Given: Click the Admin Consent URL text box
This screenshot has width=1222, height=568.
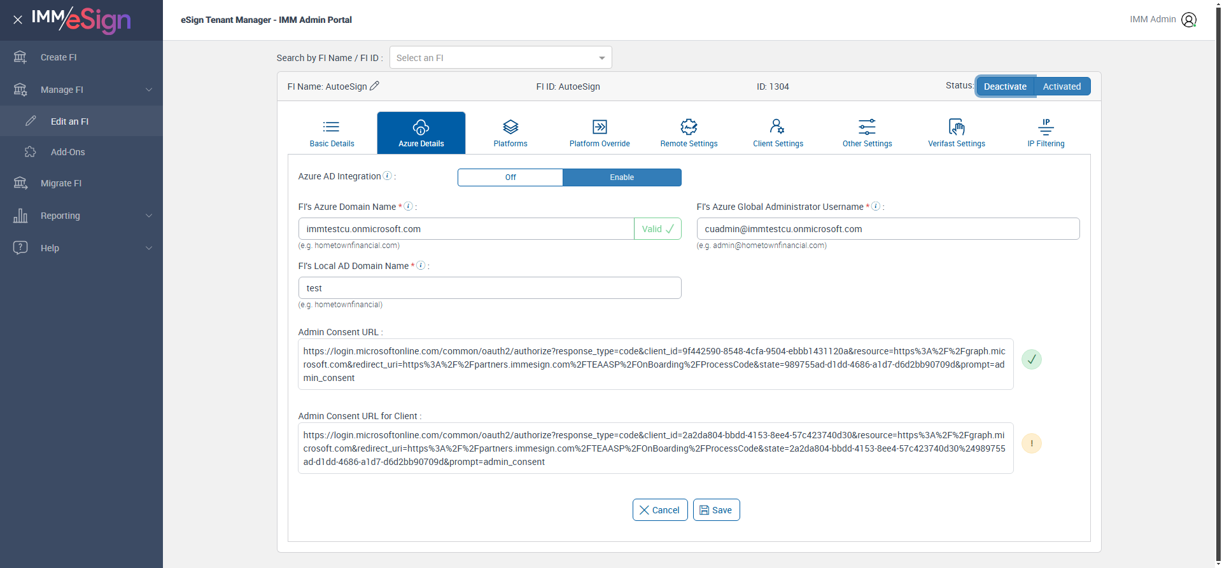Looking at the screenshot, I should tap(656, 364).
